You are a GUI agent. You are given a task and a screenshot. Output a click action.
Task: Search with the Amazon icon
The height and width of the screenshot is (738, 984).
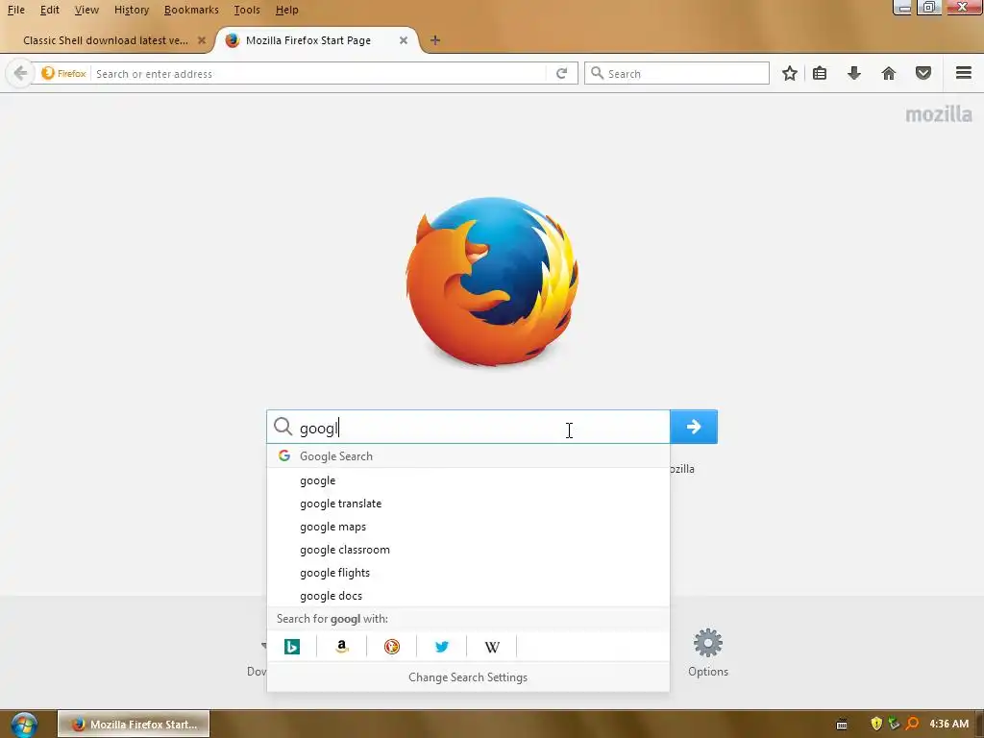pyautogui.click(x=342, y=647)
